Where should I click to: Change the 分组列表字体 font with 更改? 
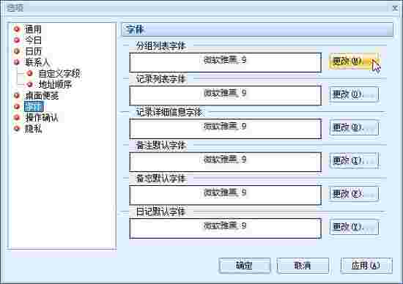point(354,61)
